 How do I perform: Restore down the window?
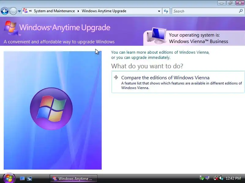click(231, 3)
